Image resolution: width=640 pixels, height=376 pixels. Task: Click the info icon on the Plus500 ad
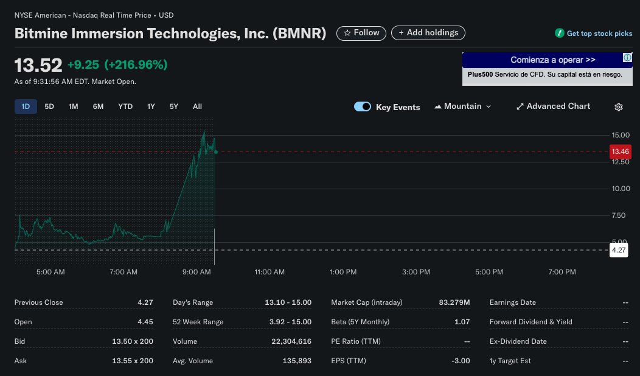(x=627, y=57)
